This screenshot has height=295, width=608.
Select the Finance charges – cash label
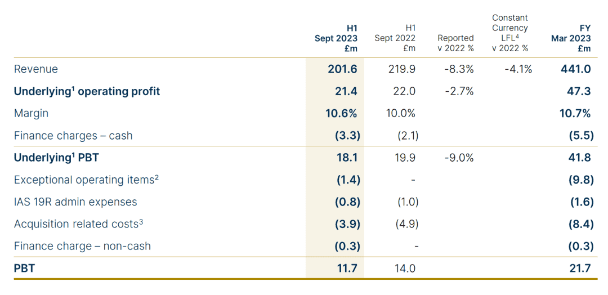coord(73,136)
